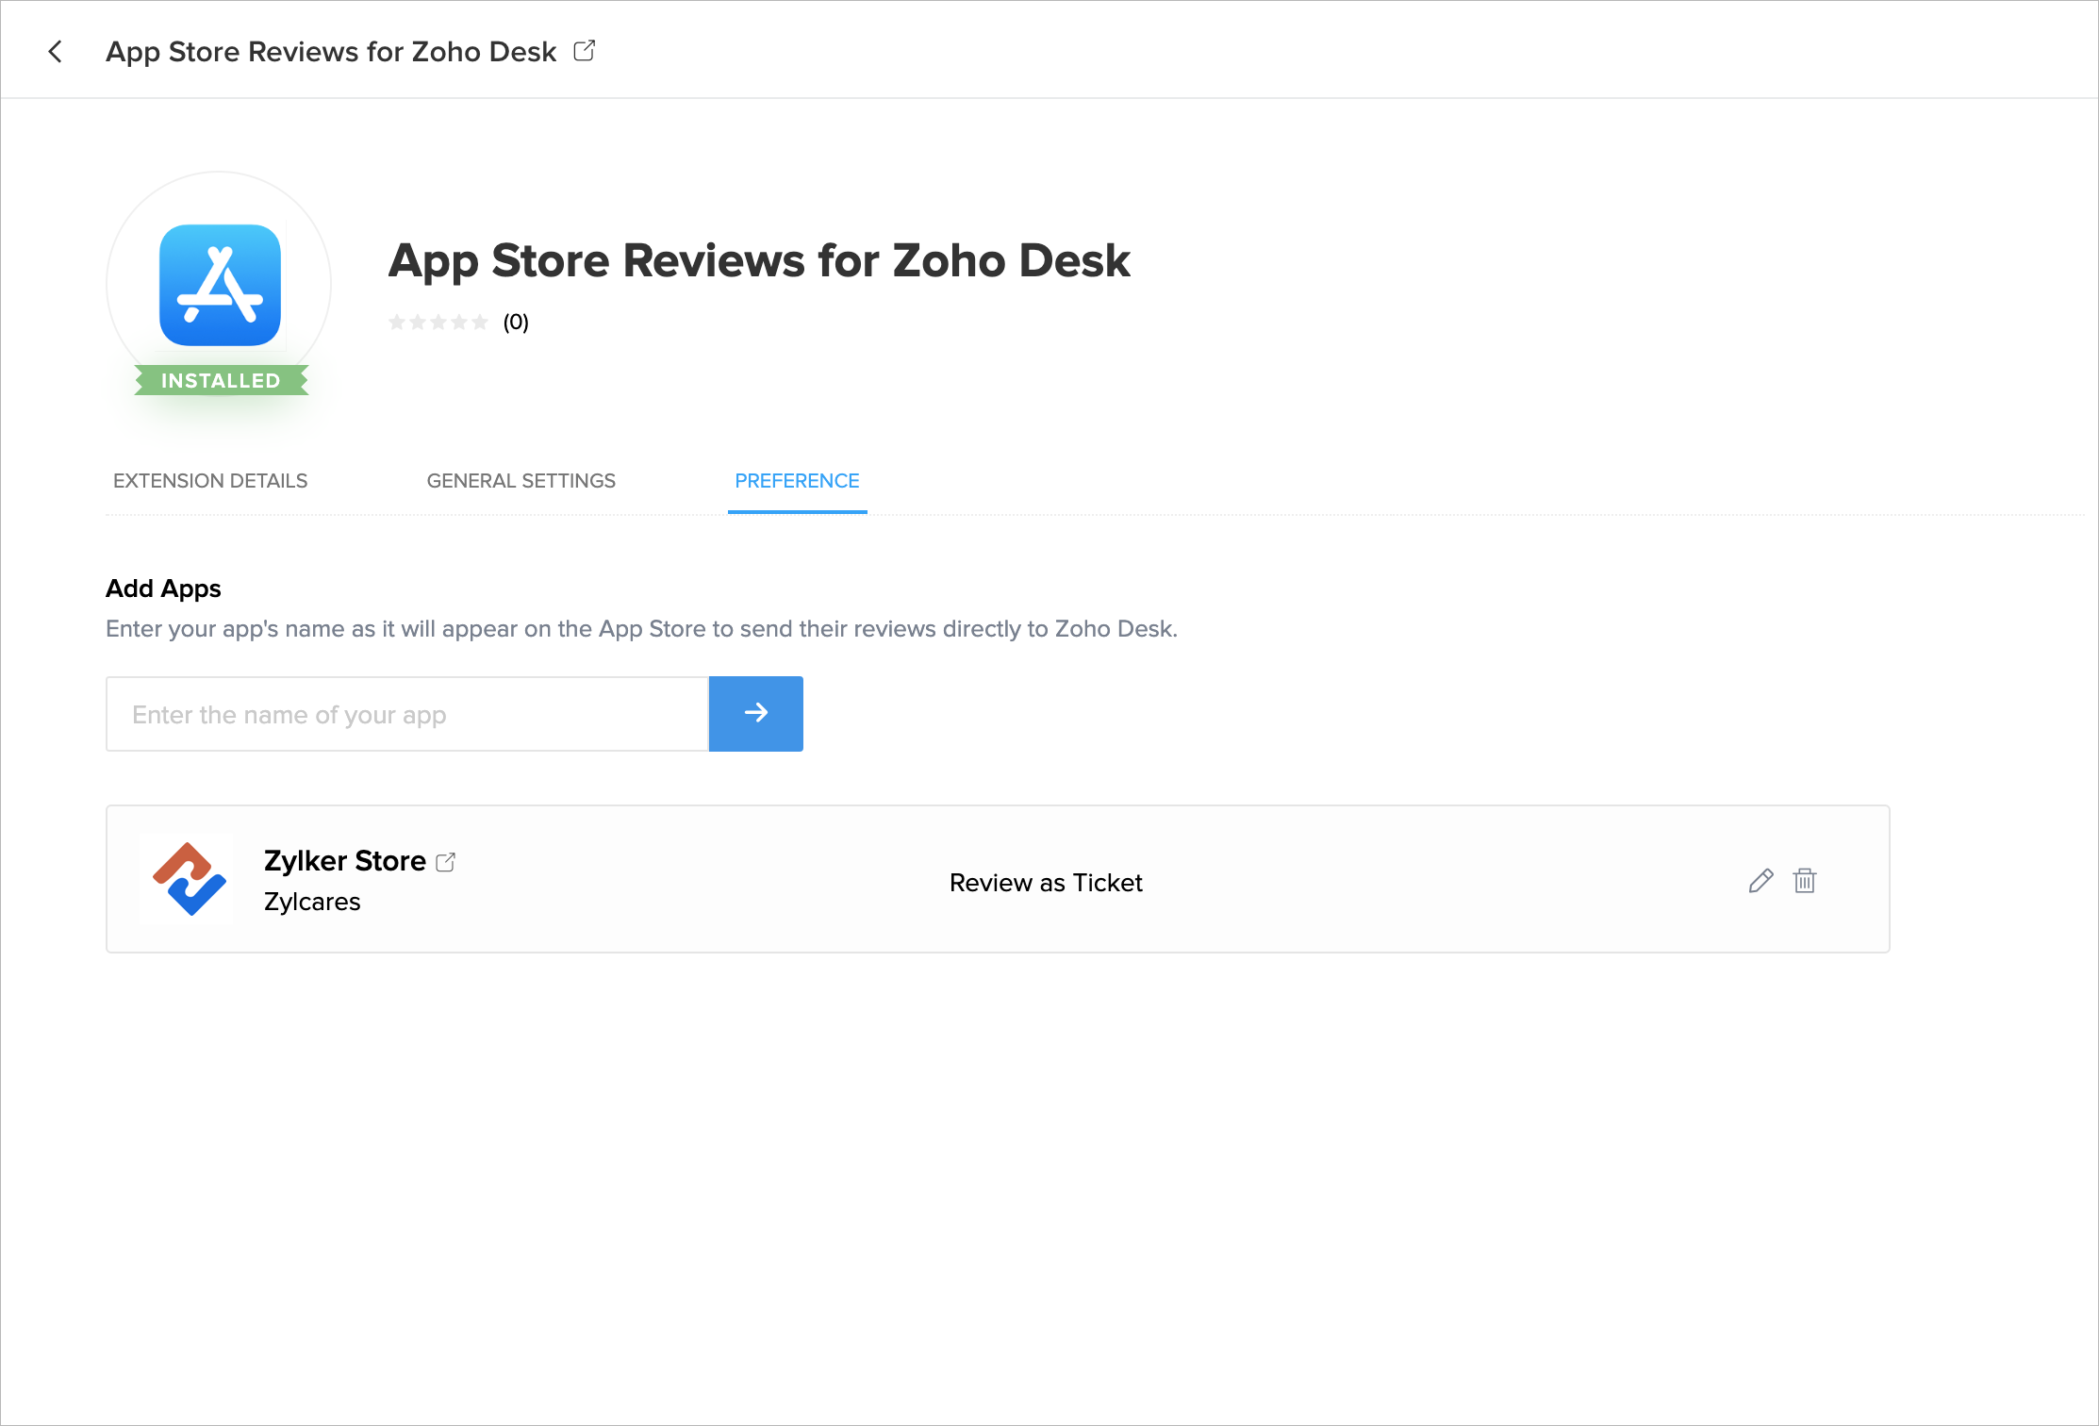
Task: Click the blue App Store logo
Action: (x=220, y=285)
